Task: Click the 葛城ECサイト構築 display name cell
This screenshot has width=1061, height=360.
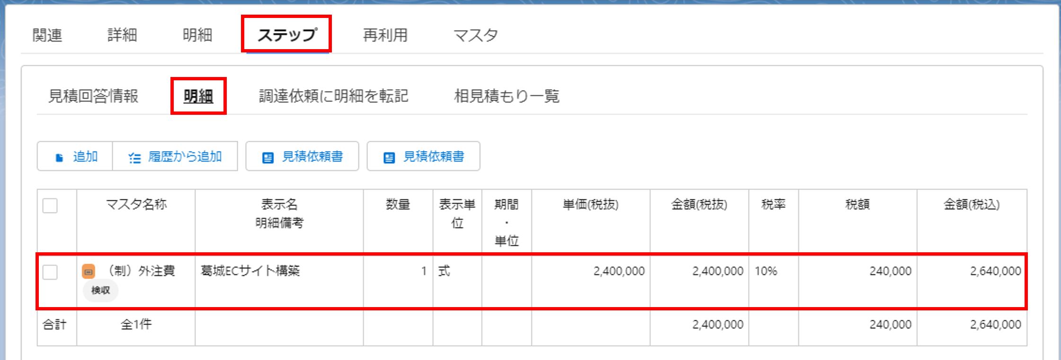Action: pyautogui.click(x=250, y=271)
